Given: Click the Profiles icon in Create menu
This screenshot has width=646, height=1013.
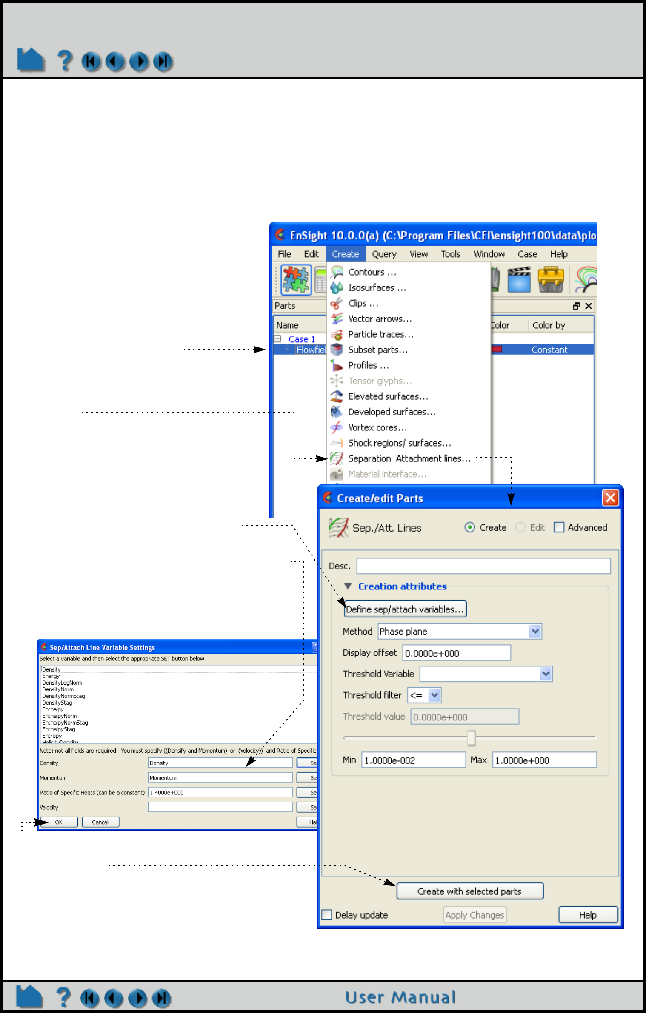Looking at the screenshot, I should [x=337, y=365].
